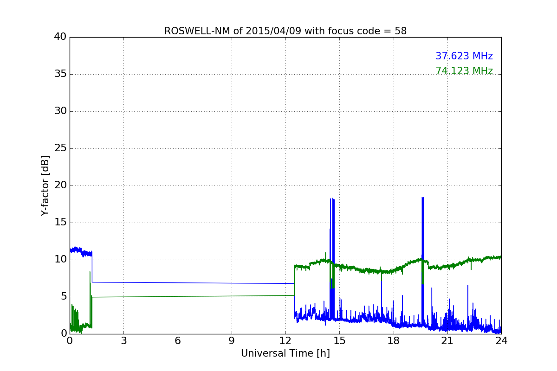Click the y-axis tick label 35

coord(60,74)
